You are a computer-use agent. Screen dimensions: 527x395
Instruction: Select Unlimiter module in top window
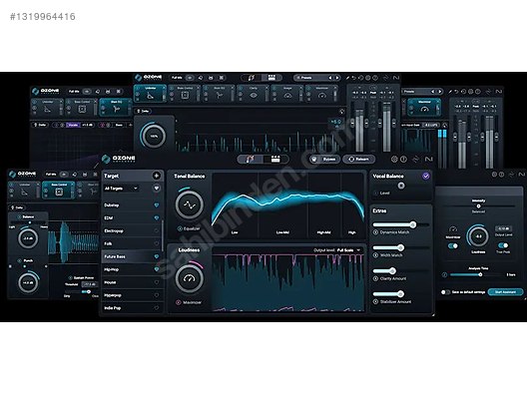pos(151,93)
